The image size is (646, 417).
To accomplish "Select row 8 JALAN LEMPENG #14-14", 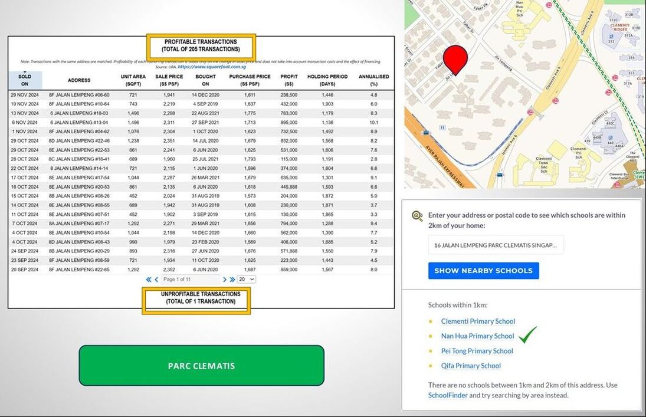I will point(201,168).
